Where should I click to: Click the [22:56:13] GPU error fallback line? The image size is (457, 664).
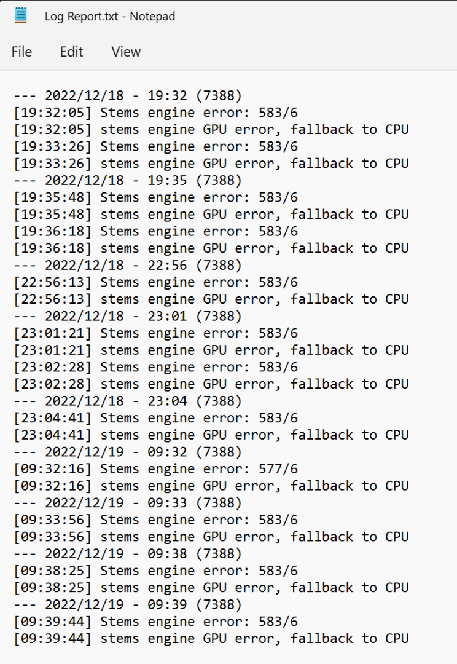click(211, 299)
